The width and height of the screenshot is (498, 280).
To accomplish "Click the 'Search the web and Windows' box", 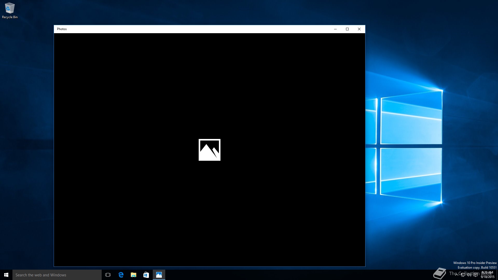I will (x=57, y=275).
